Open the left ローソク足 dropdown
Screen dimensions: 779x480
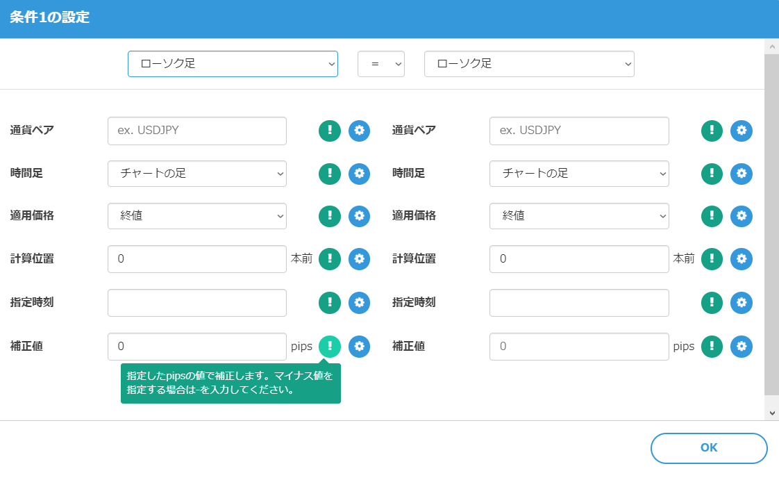233,63
